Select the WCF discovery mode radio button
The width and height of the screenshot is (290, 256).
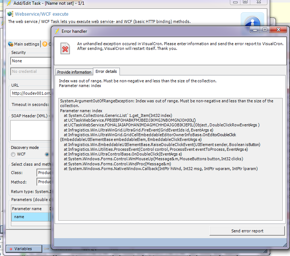(13, 154)
